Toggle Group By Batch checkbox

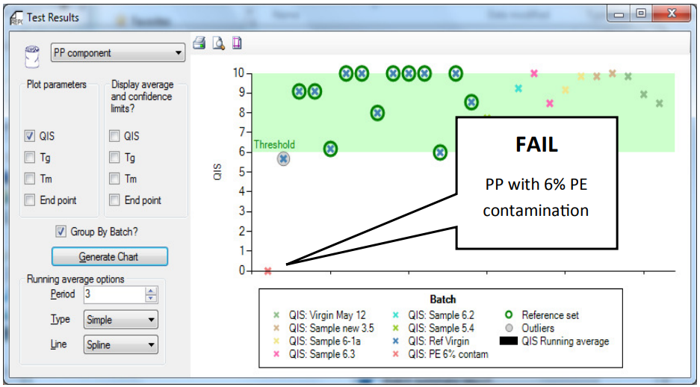(x=61, y=232)
